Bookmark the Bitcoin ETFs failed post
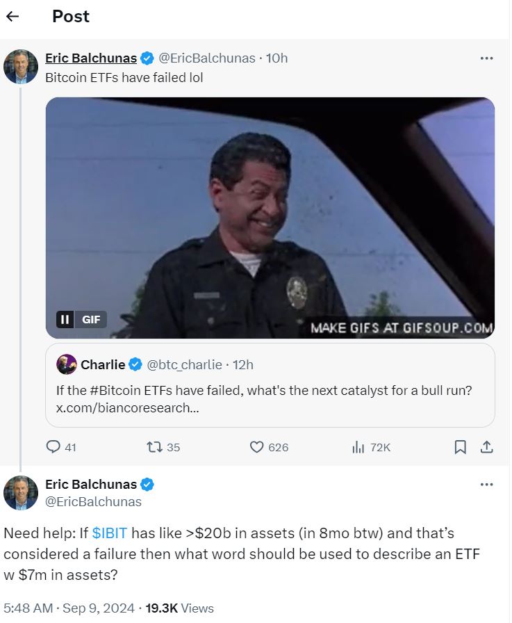This screenshot has height=623, width=512. click(x=460, y=447)
